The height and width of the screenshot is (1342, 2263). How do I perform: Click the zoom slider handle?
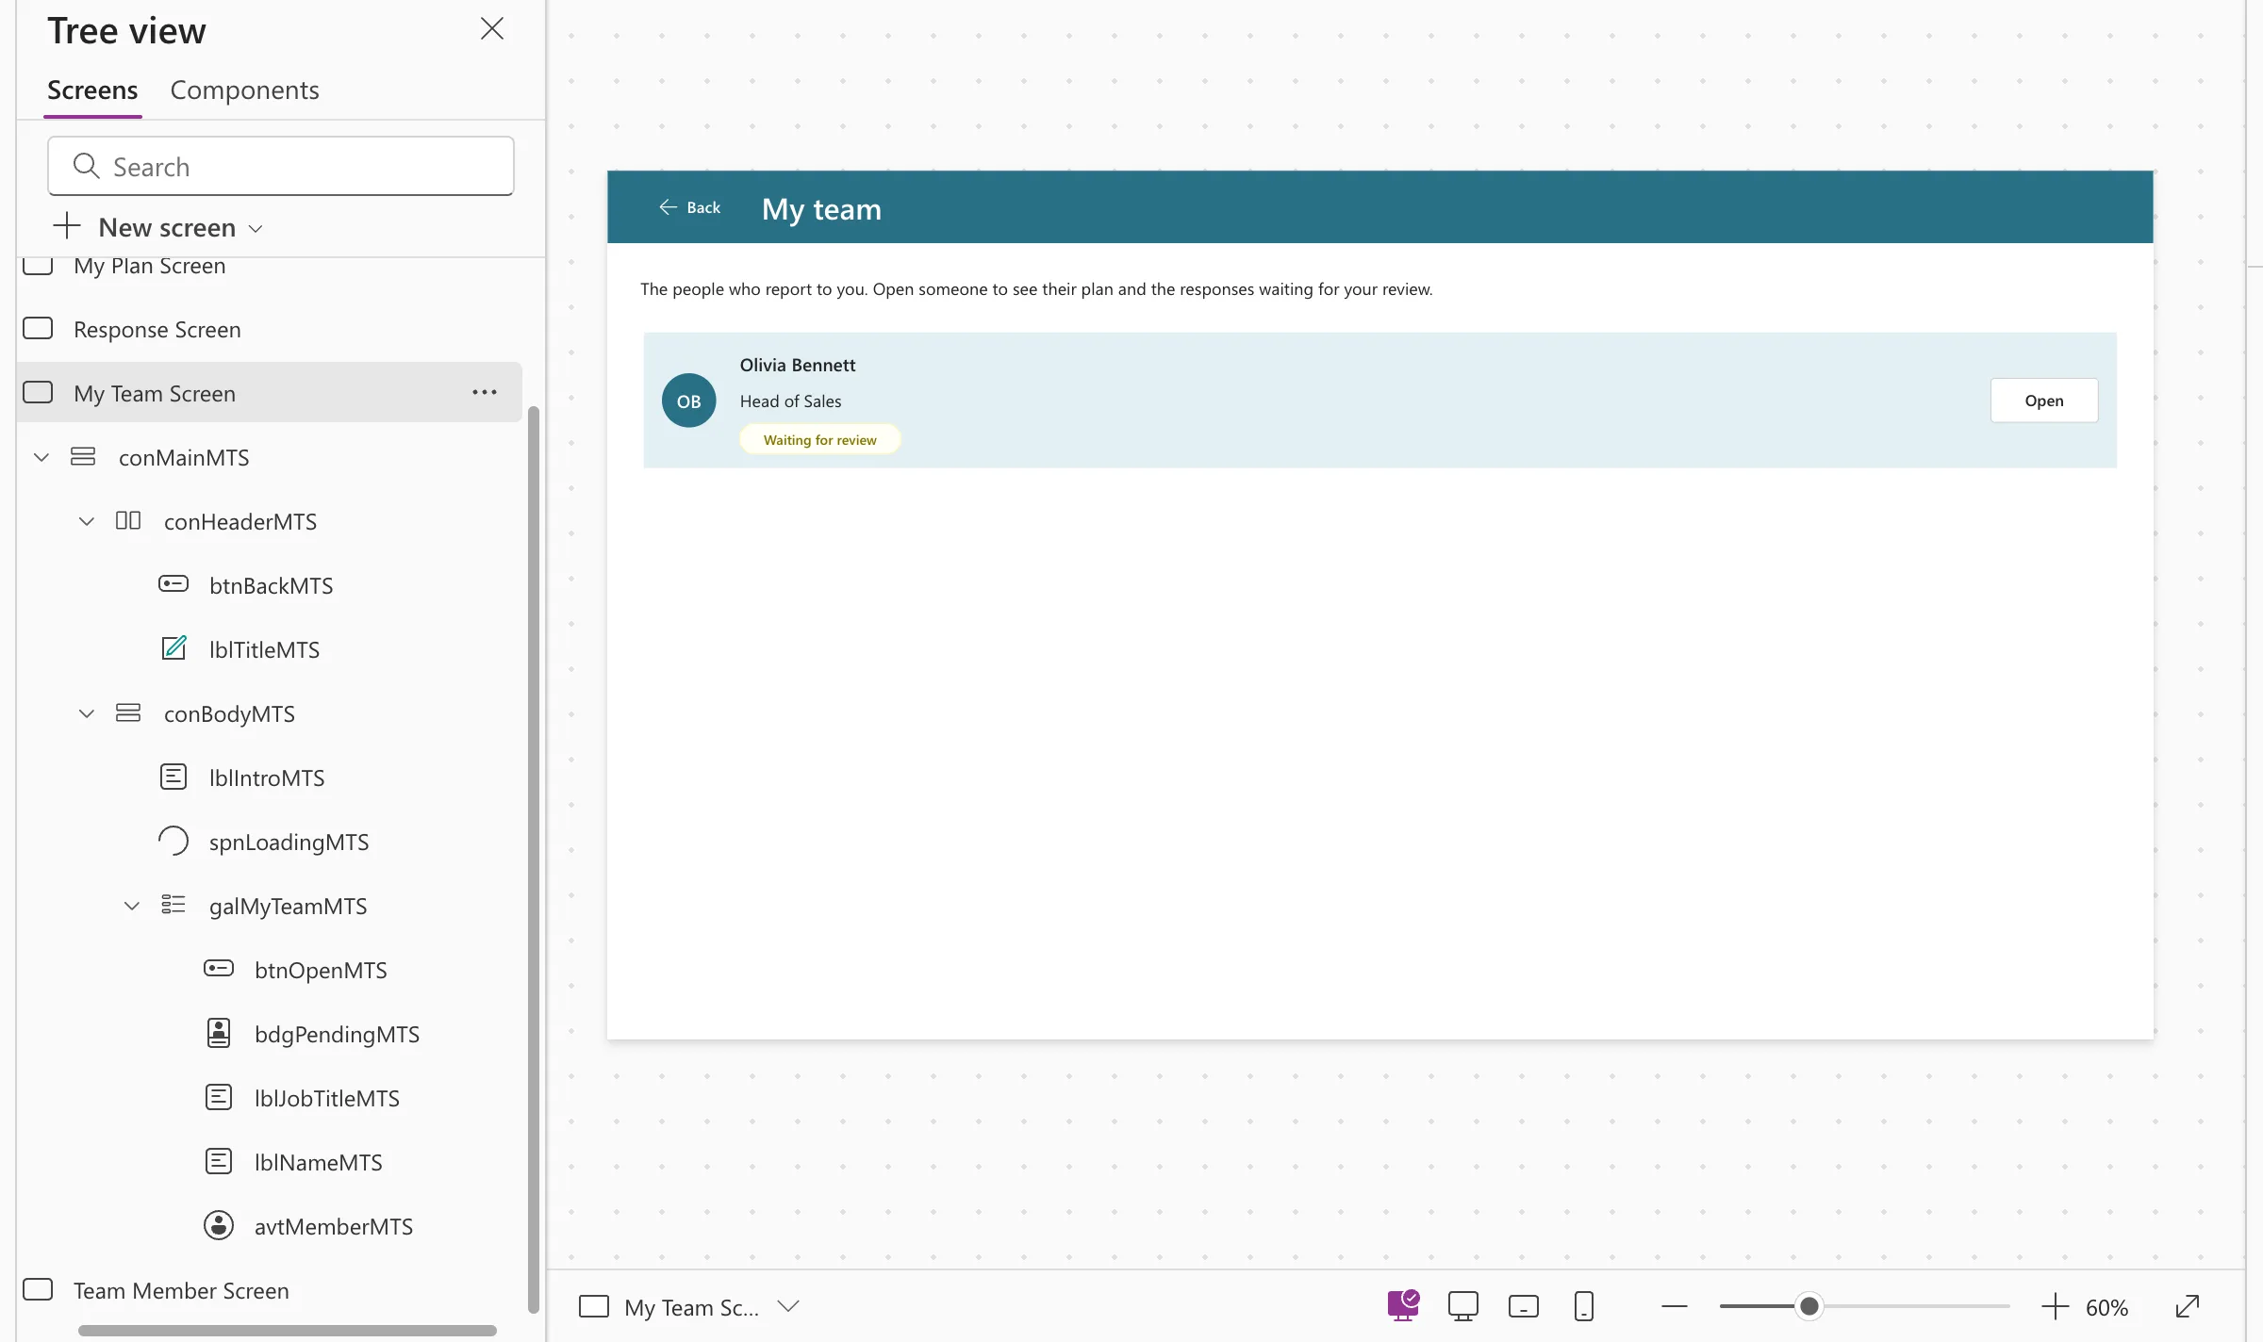tap(1809, 1306)
